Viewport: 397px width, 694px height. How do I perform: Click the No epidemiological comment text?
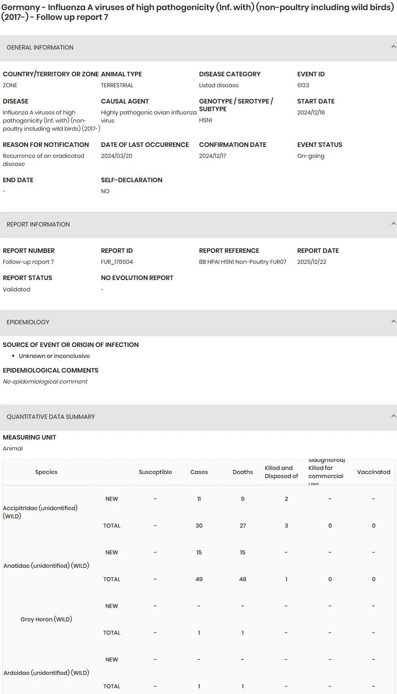coord(45,381)
